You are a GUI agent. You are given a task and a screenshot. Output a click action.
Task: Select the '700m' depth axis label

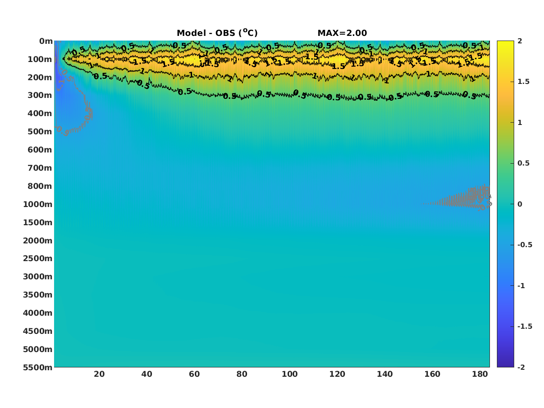click(x=40, y=168)
